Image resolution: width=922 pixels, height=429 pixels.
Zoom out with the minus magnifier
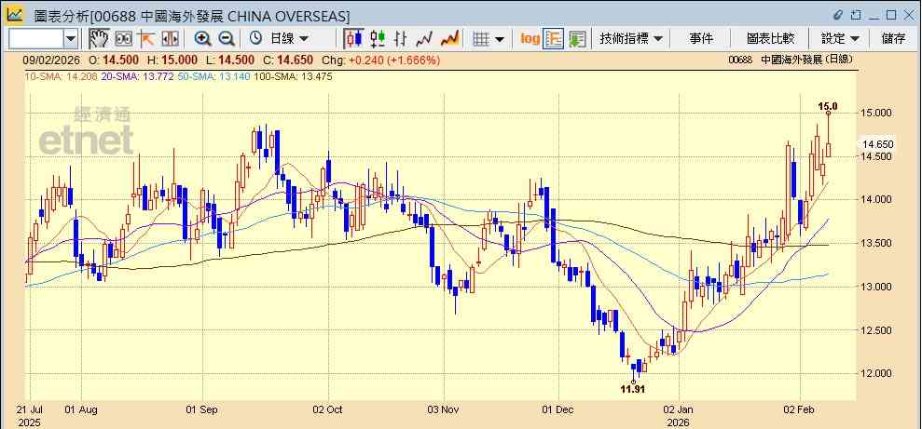(227, 39)
